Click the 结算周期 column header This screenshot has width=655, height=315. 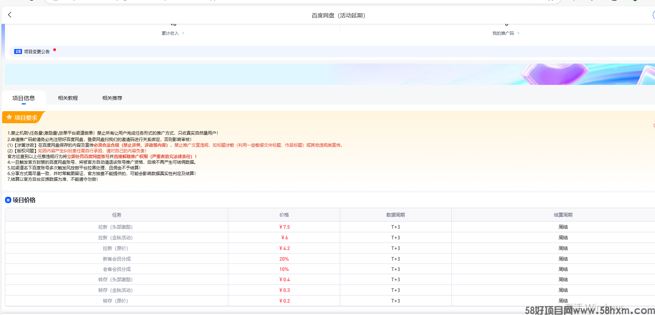point(563,215)
